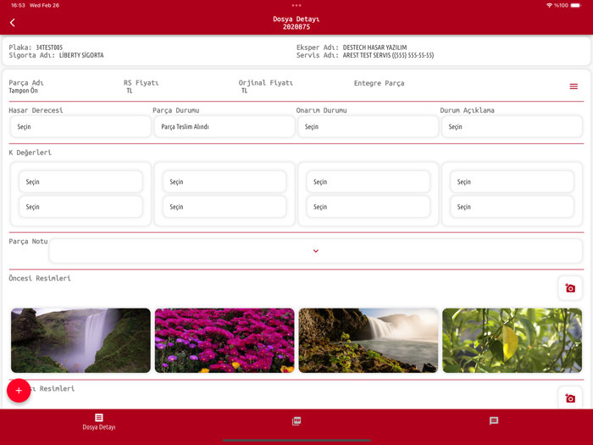Image resolution: width=593 pixels, height=445 pixels.
Task: Open the rocky waterfall river thumbnail
Action: [x=369, y=340]
